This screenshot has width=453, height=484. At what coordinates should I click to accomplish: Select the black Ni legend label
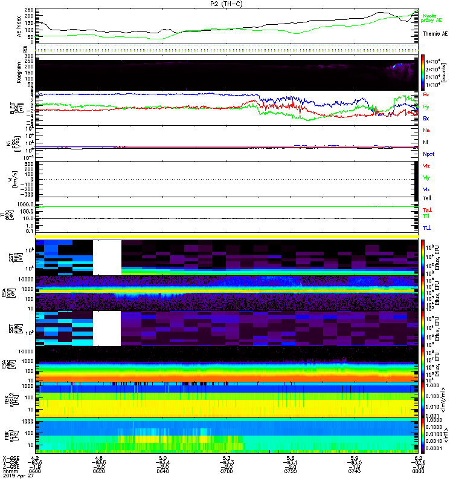coord(425,142)
